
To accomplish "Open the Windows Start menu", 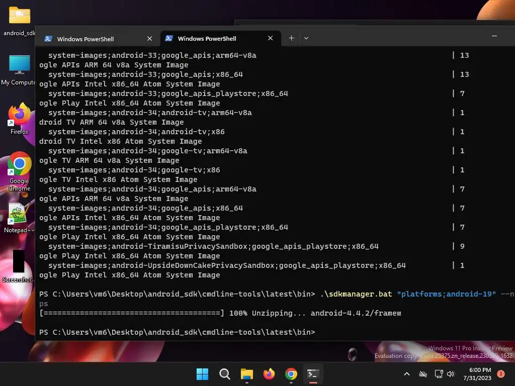I will coord(202,374).
